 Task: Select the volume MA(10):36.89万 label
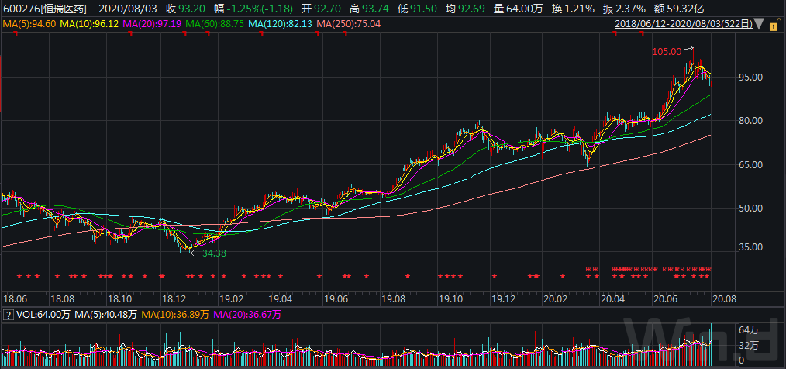click(175, 315)
